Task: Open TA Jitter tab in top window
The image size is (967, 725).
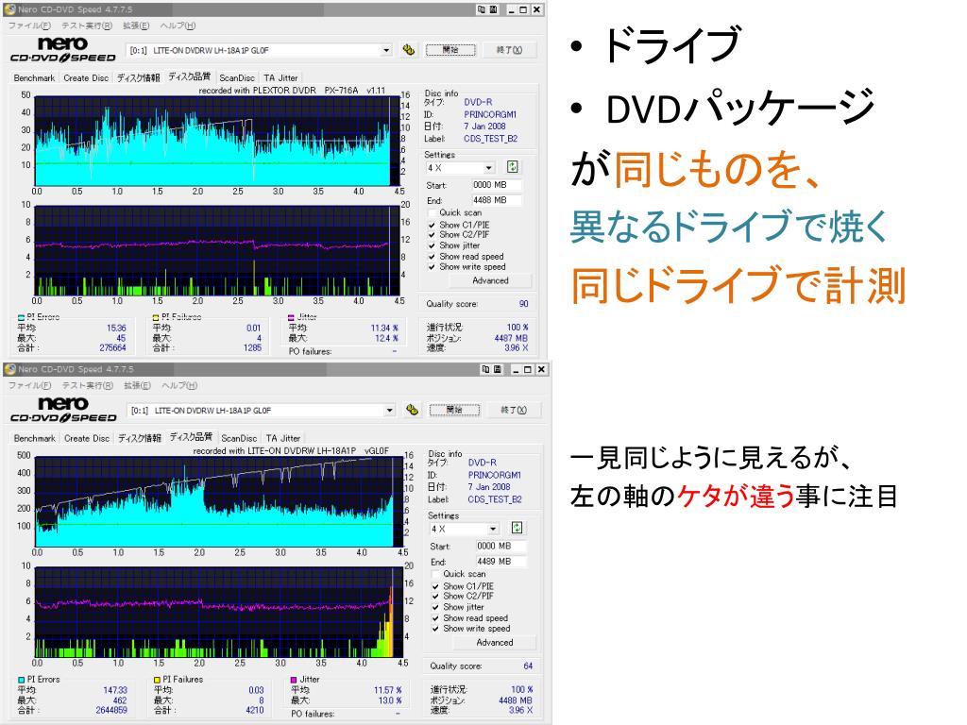Action: 280,78
